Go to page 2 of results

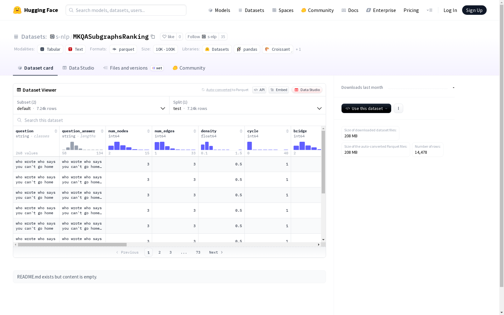coord(160,252)
